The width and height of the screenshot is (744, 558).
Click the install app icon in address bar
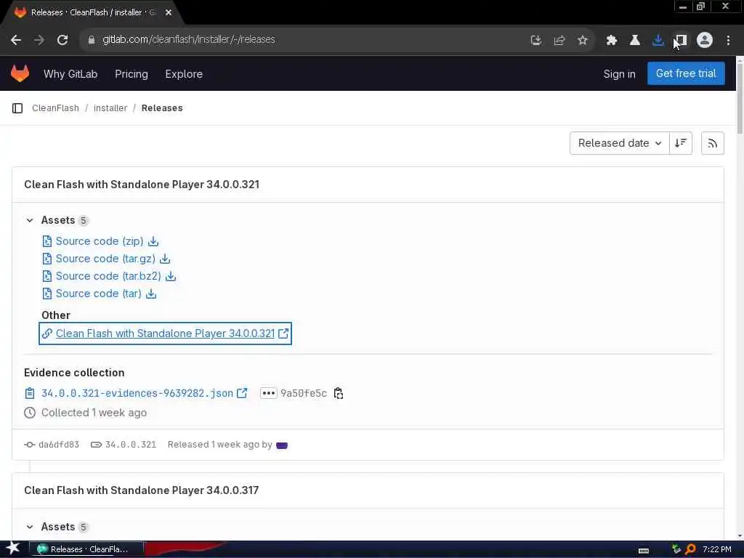pos(536,41)
